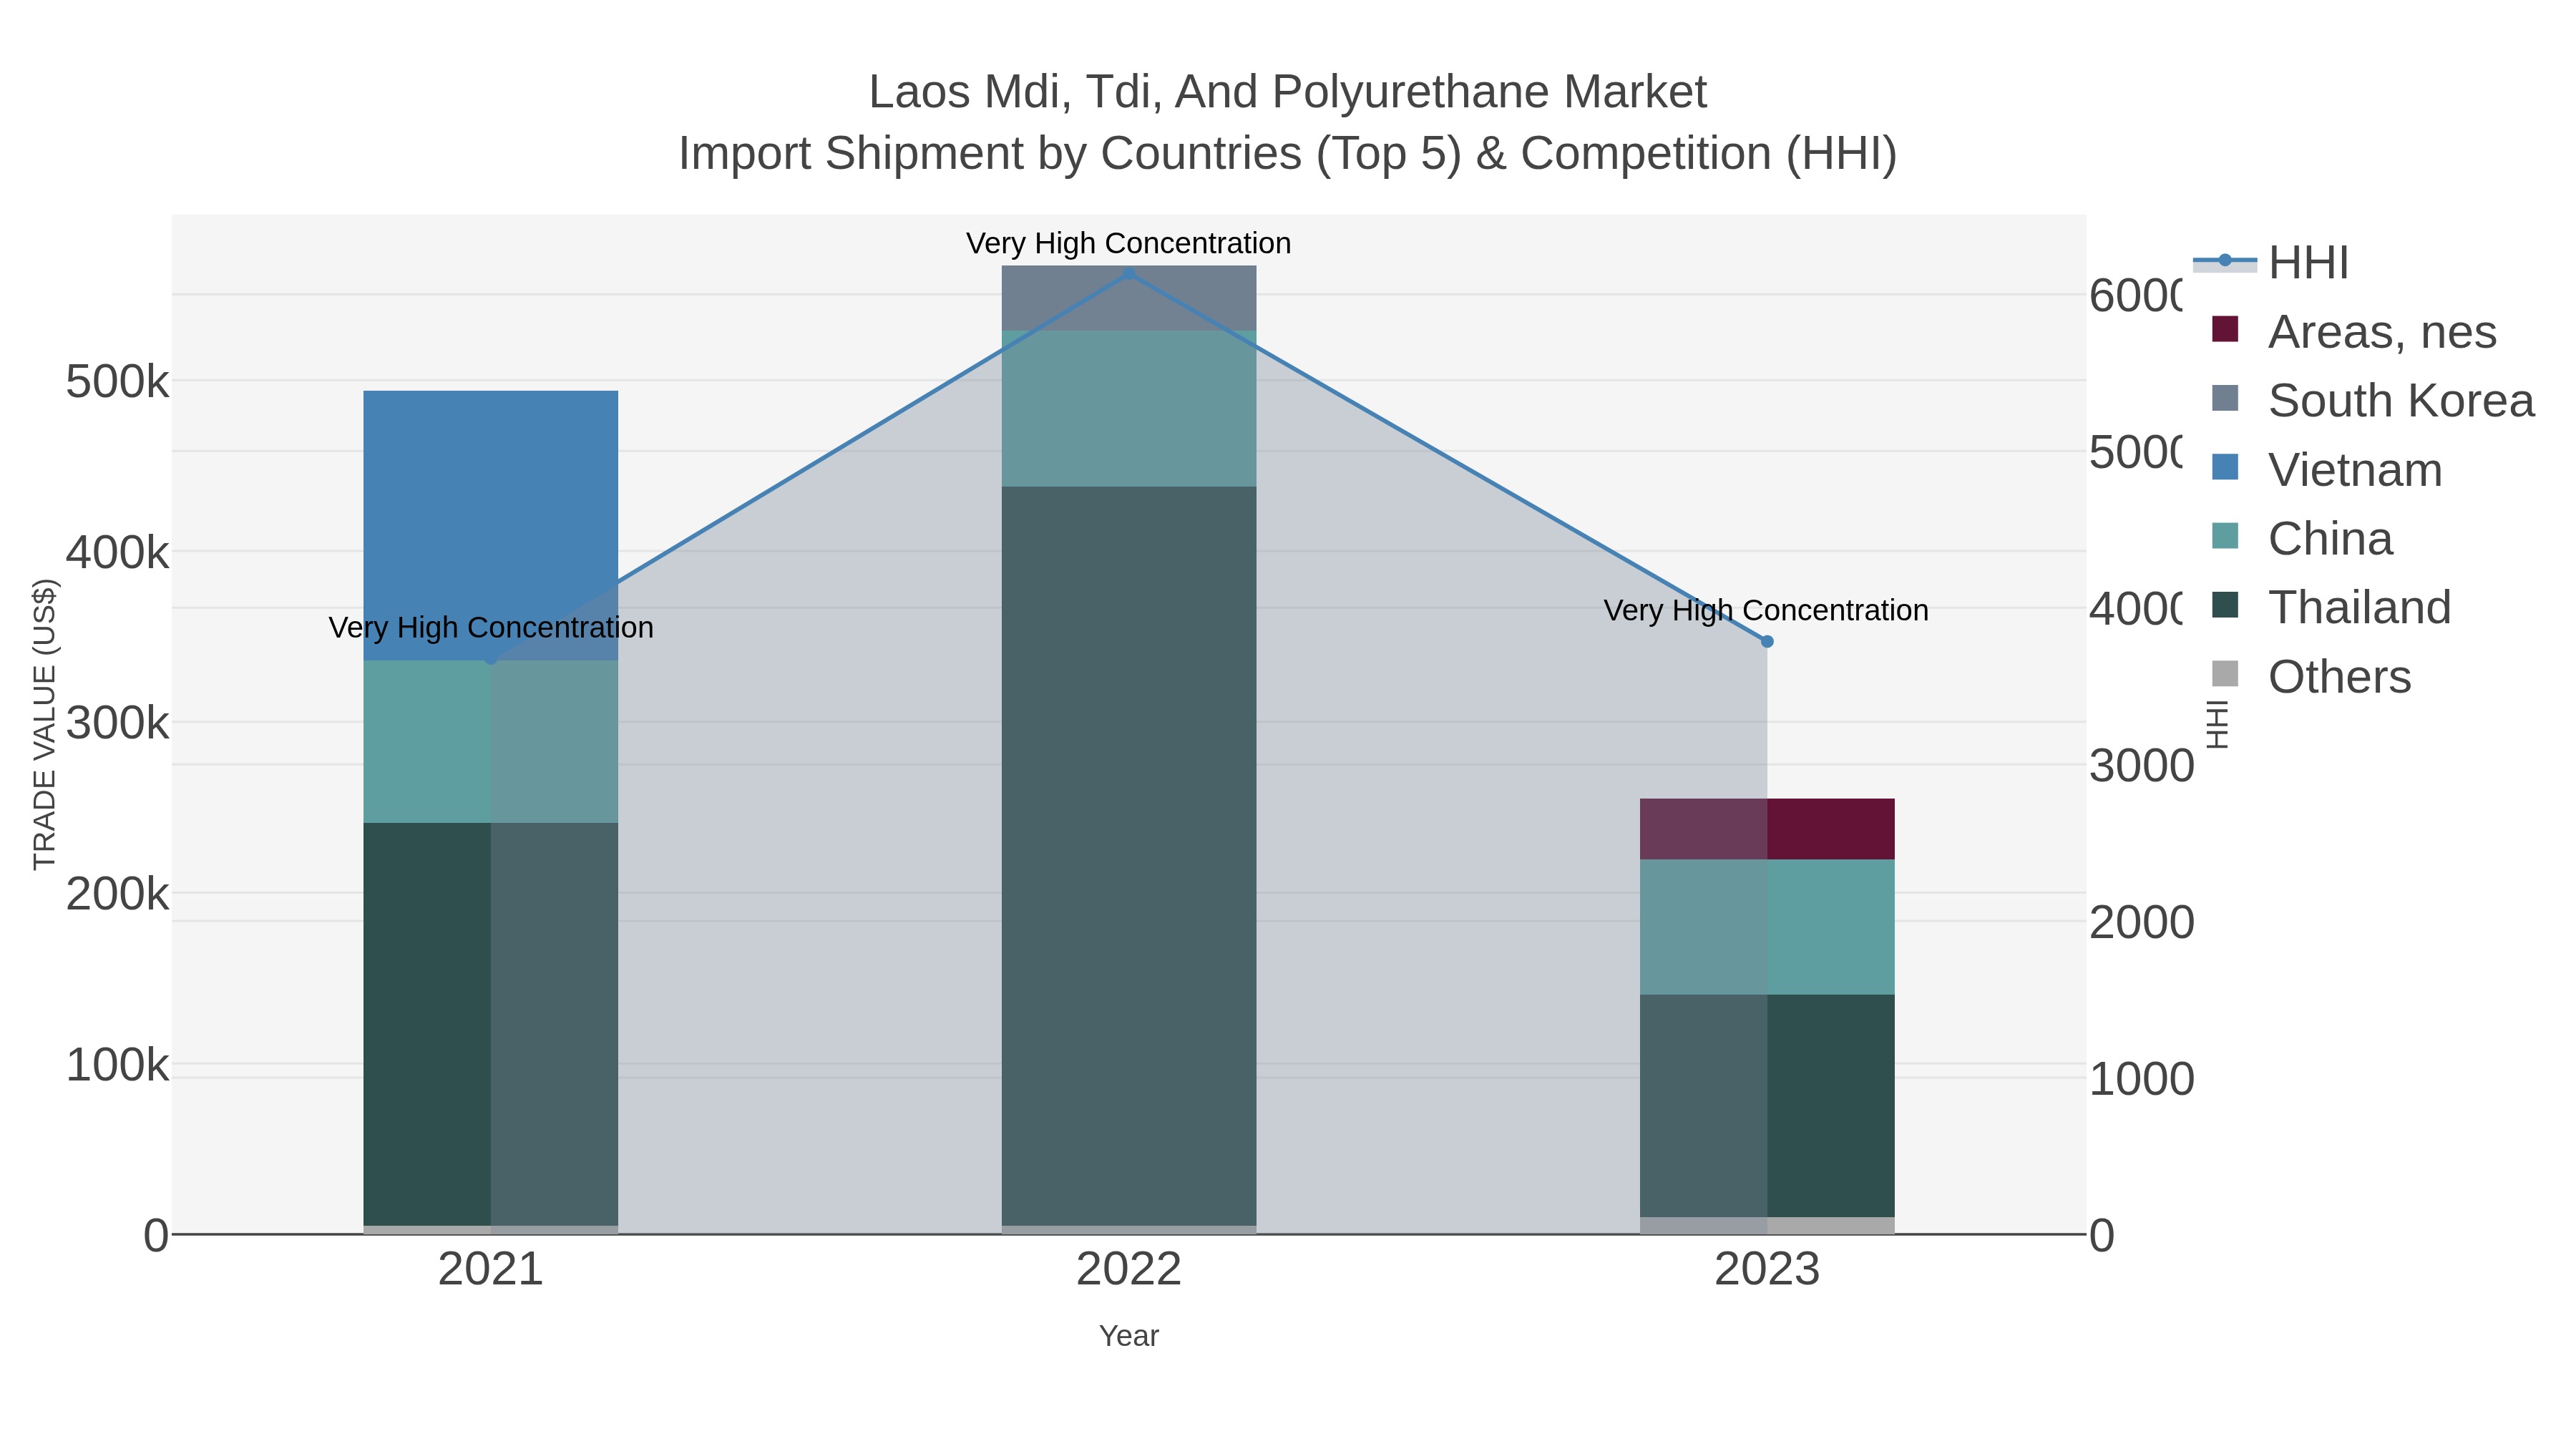Toggle the South Korea legend label
Image resolution: width=2576 pixels, height=1449 pixels.
[2401, 400]
